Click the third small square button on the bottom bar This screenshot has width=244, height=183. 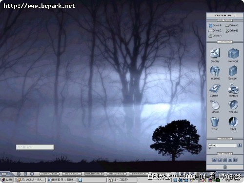(x=32, y=174)
